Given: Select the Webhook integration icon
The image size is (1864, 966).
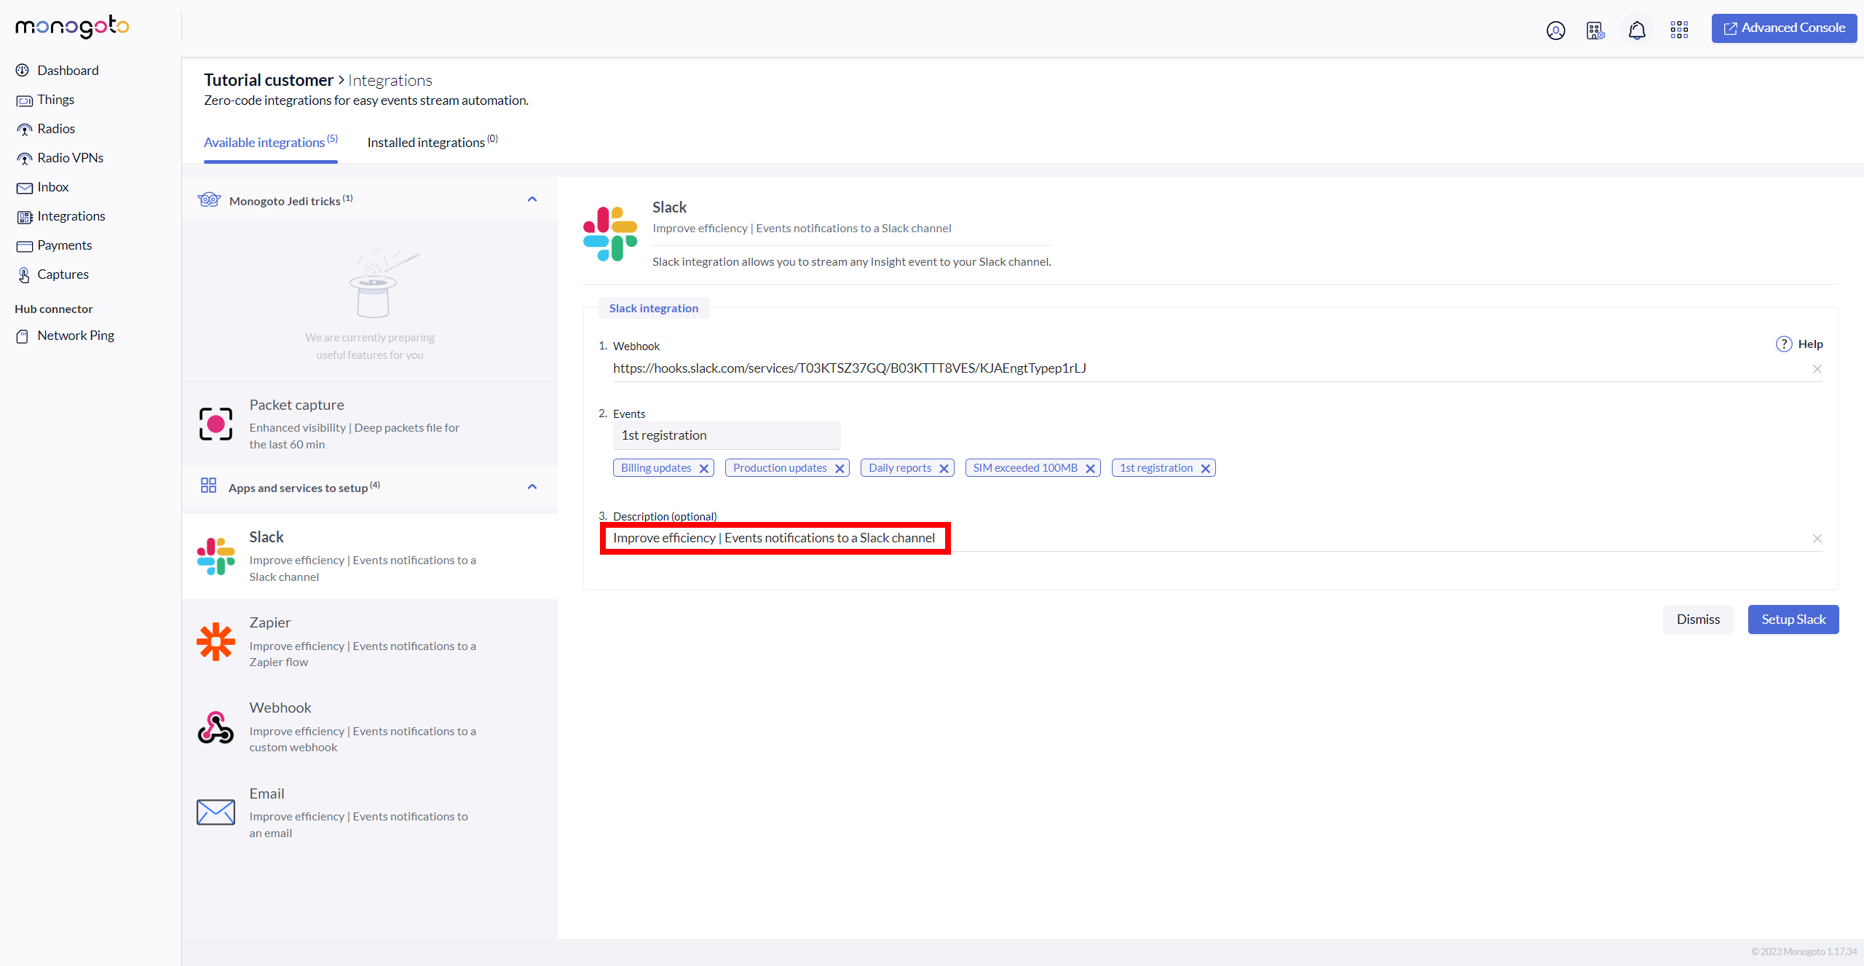Looking at the screenshot, I should (216, 727).
